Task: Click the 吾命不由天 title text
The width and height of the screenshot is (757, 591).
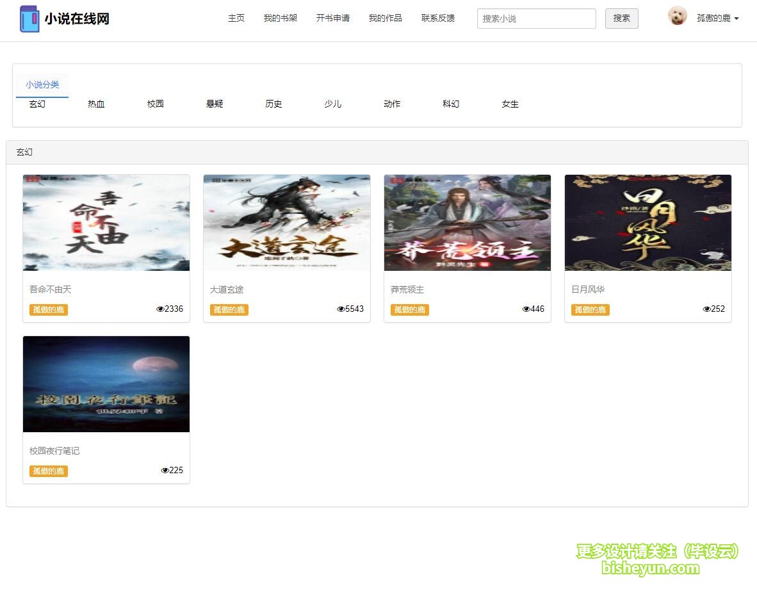Action: click(x=50, y=289)
